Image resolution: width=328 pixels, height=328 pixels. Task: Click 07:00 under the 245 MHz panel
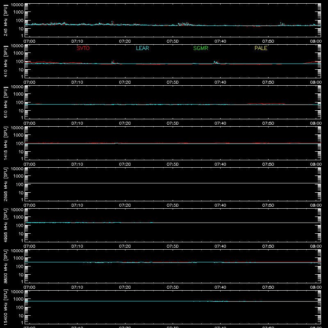(30, 41)
